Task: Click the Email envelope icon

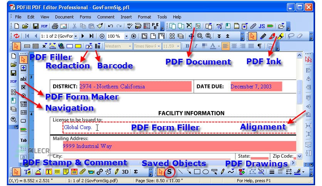Action: 64,26
